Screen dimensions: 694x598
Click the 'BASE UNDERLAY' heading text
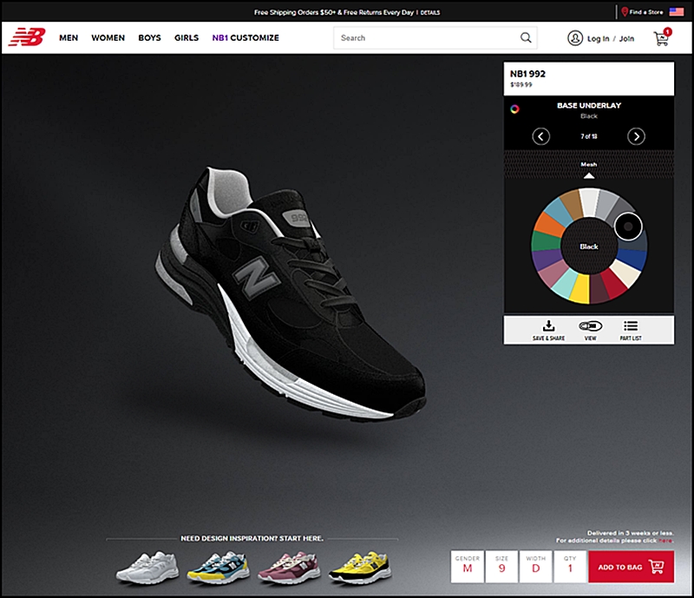(x=589, y=105)
